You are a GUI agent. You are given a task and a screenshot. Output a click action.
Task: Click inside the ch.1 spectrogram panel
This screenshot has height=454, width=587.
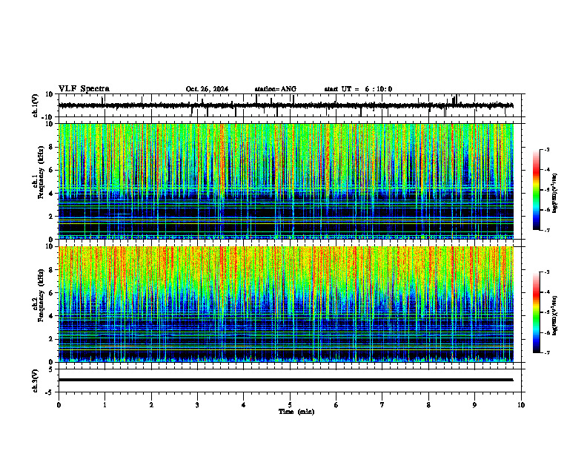(285, 181)
